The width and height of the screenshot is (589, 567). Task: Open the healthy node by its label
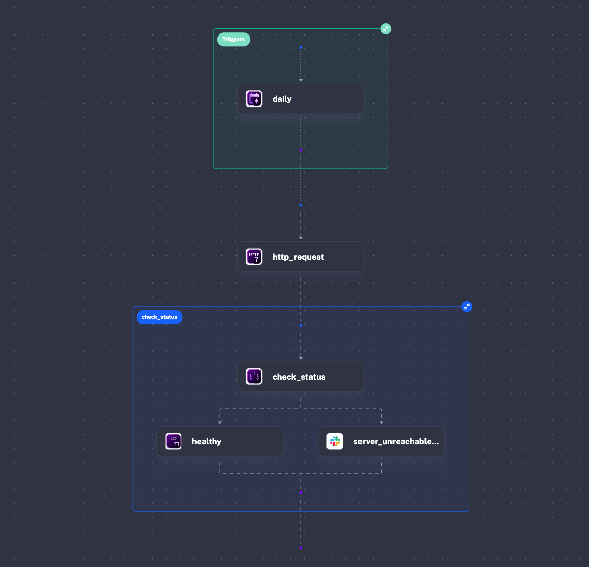[x=206, y=442]
